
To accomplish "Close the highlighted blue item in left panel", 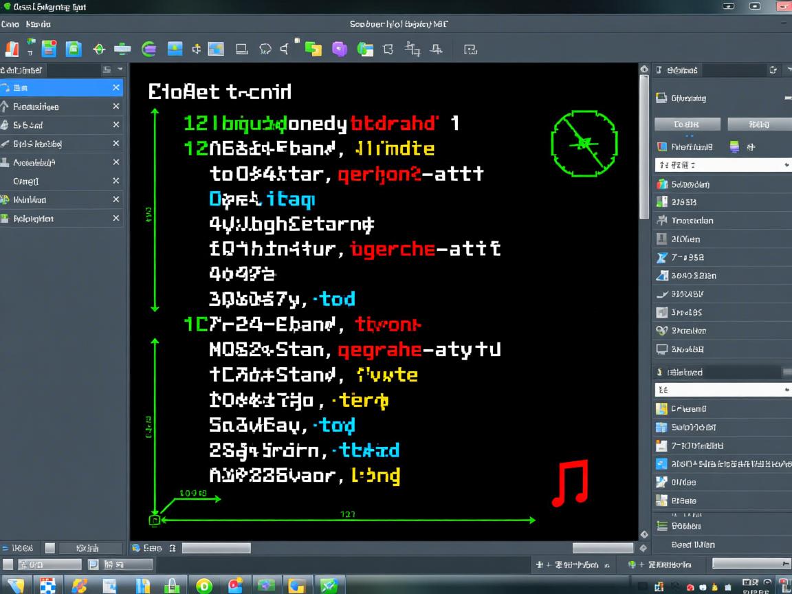I will [116, 87].
